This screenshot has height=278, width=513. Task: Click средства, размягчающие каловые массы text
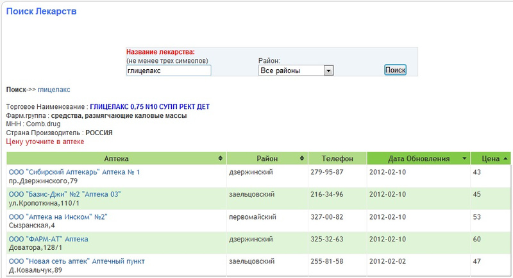(x=119, y=116)
